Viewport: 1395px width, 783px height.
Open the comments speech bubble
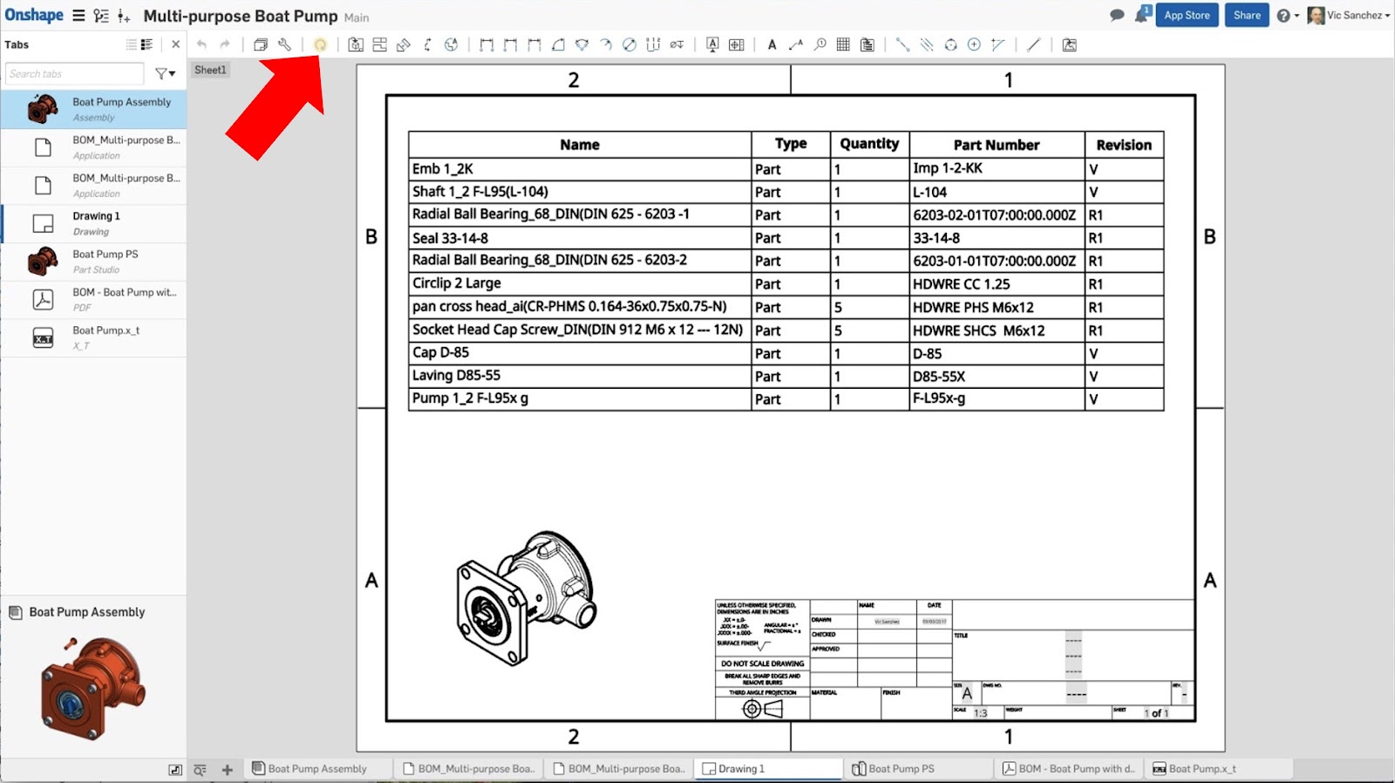[x=1117, y=15]
